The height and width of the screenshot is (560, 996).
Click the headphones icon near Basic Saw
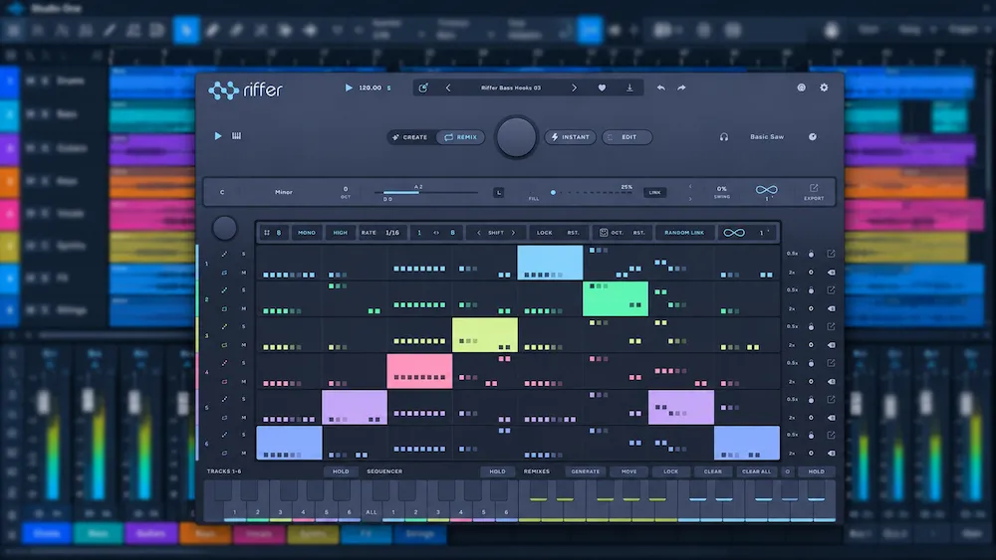(723, 137)
